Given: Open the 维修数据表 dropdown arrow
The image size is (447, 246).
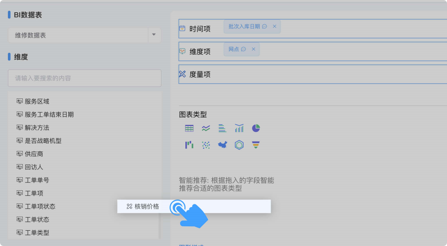Looking at the screenshot, I should 154,35.
